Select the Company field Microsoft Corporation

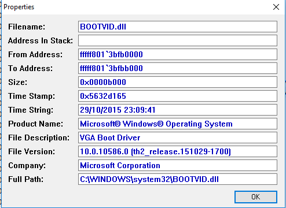178,165
